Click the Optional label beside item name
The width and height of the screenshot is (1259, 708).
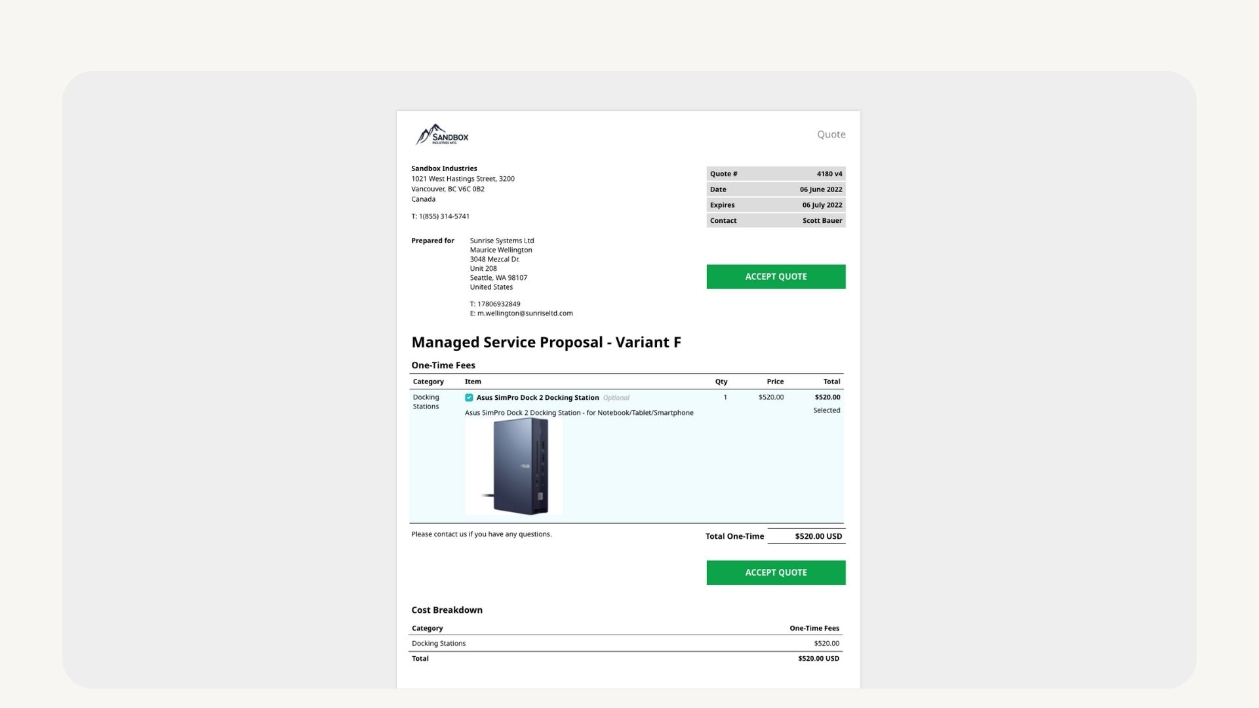(x=616, y=398)
